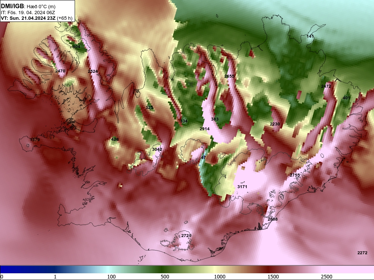Click the 2524 map value

click(92, 71)
